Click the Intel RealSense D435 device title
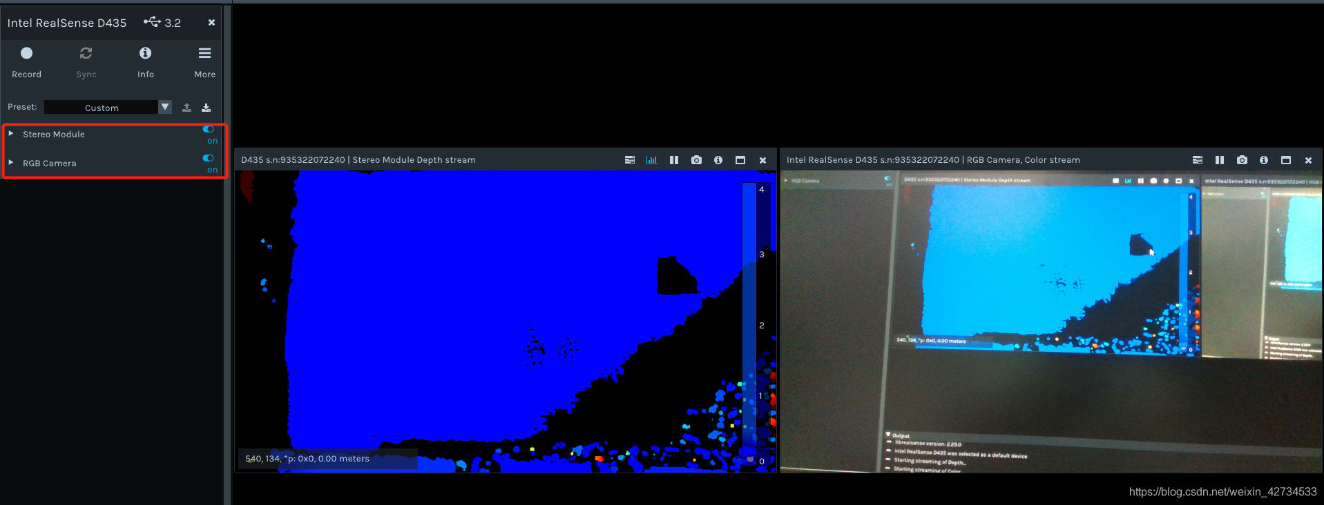This screenshot has height=505, width=1324. point(67,23)
